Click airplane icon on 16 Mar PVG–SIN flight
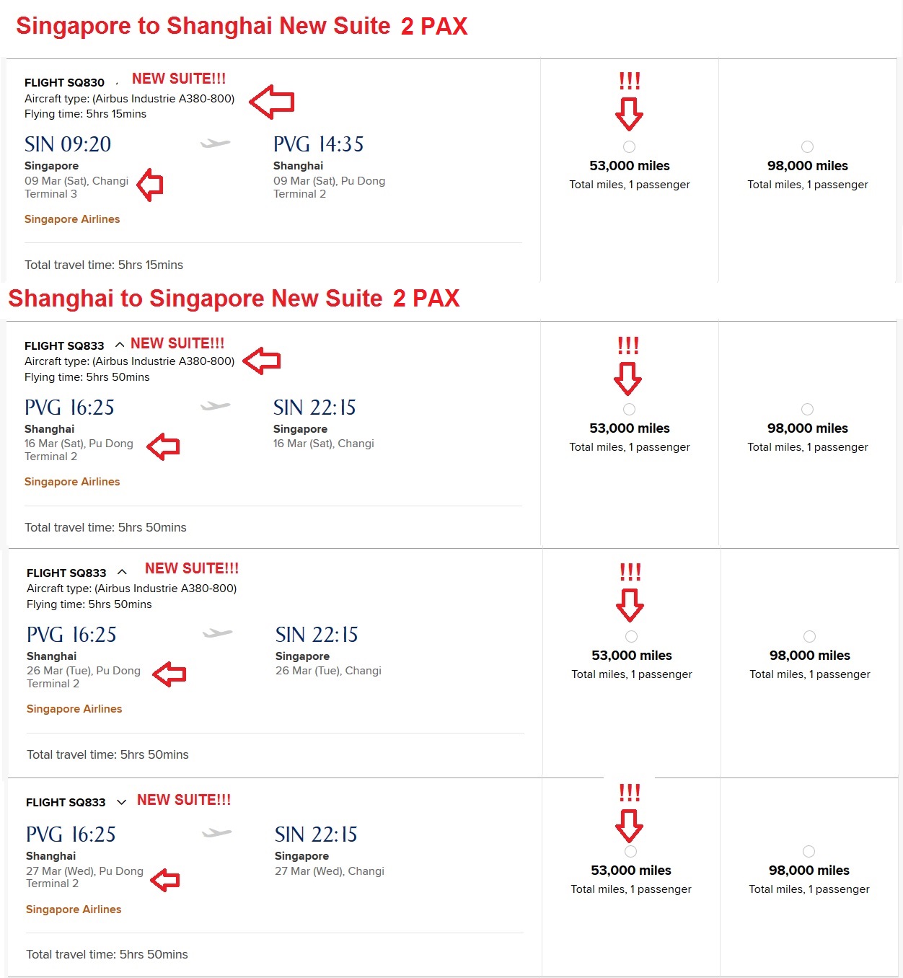Viewport: 903px width, 978px height. pyautogui.click(x=215, y=406)
